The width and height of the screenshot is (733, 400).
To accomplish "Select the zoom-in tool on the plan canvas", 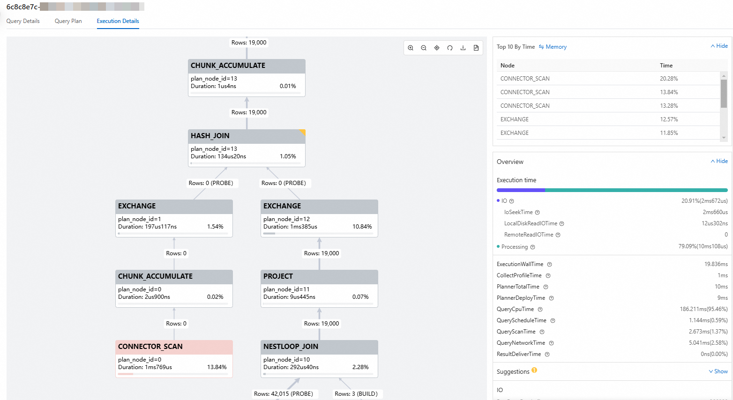I will point(411,47).
